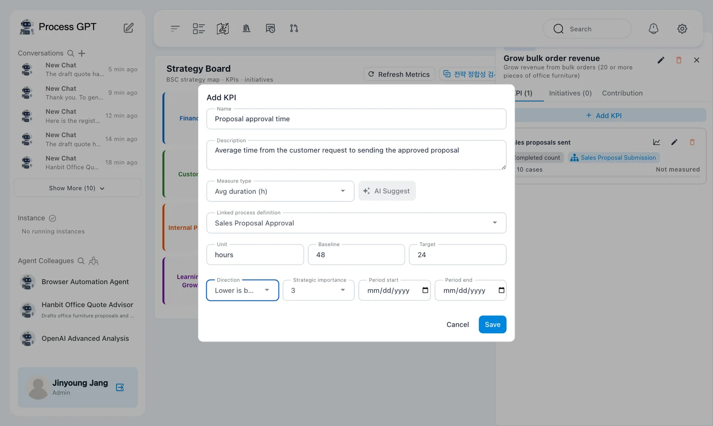Edit the sales proposals sent KPI
The height and width of the screenshot is (426, 713).
674,142
